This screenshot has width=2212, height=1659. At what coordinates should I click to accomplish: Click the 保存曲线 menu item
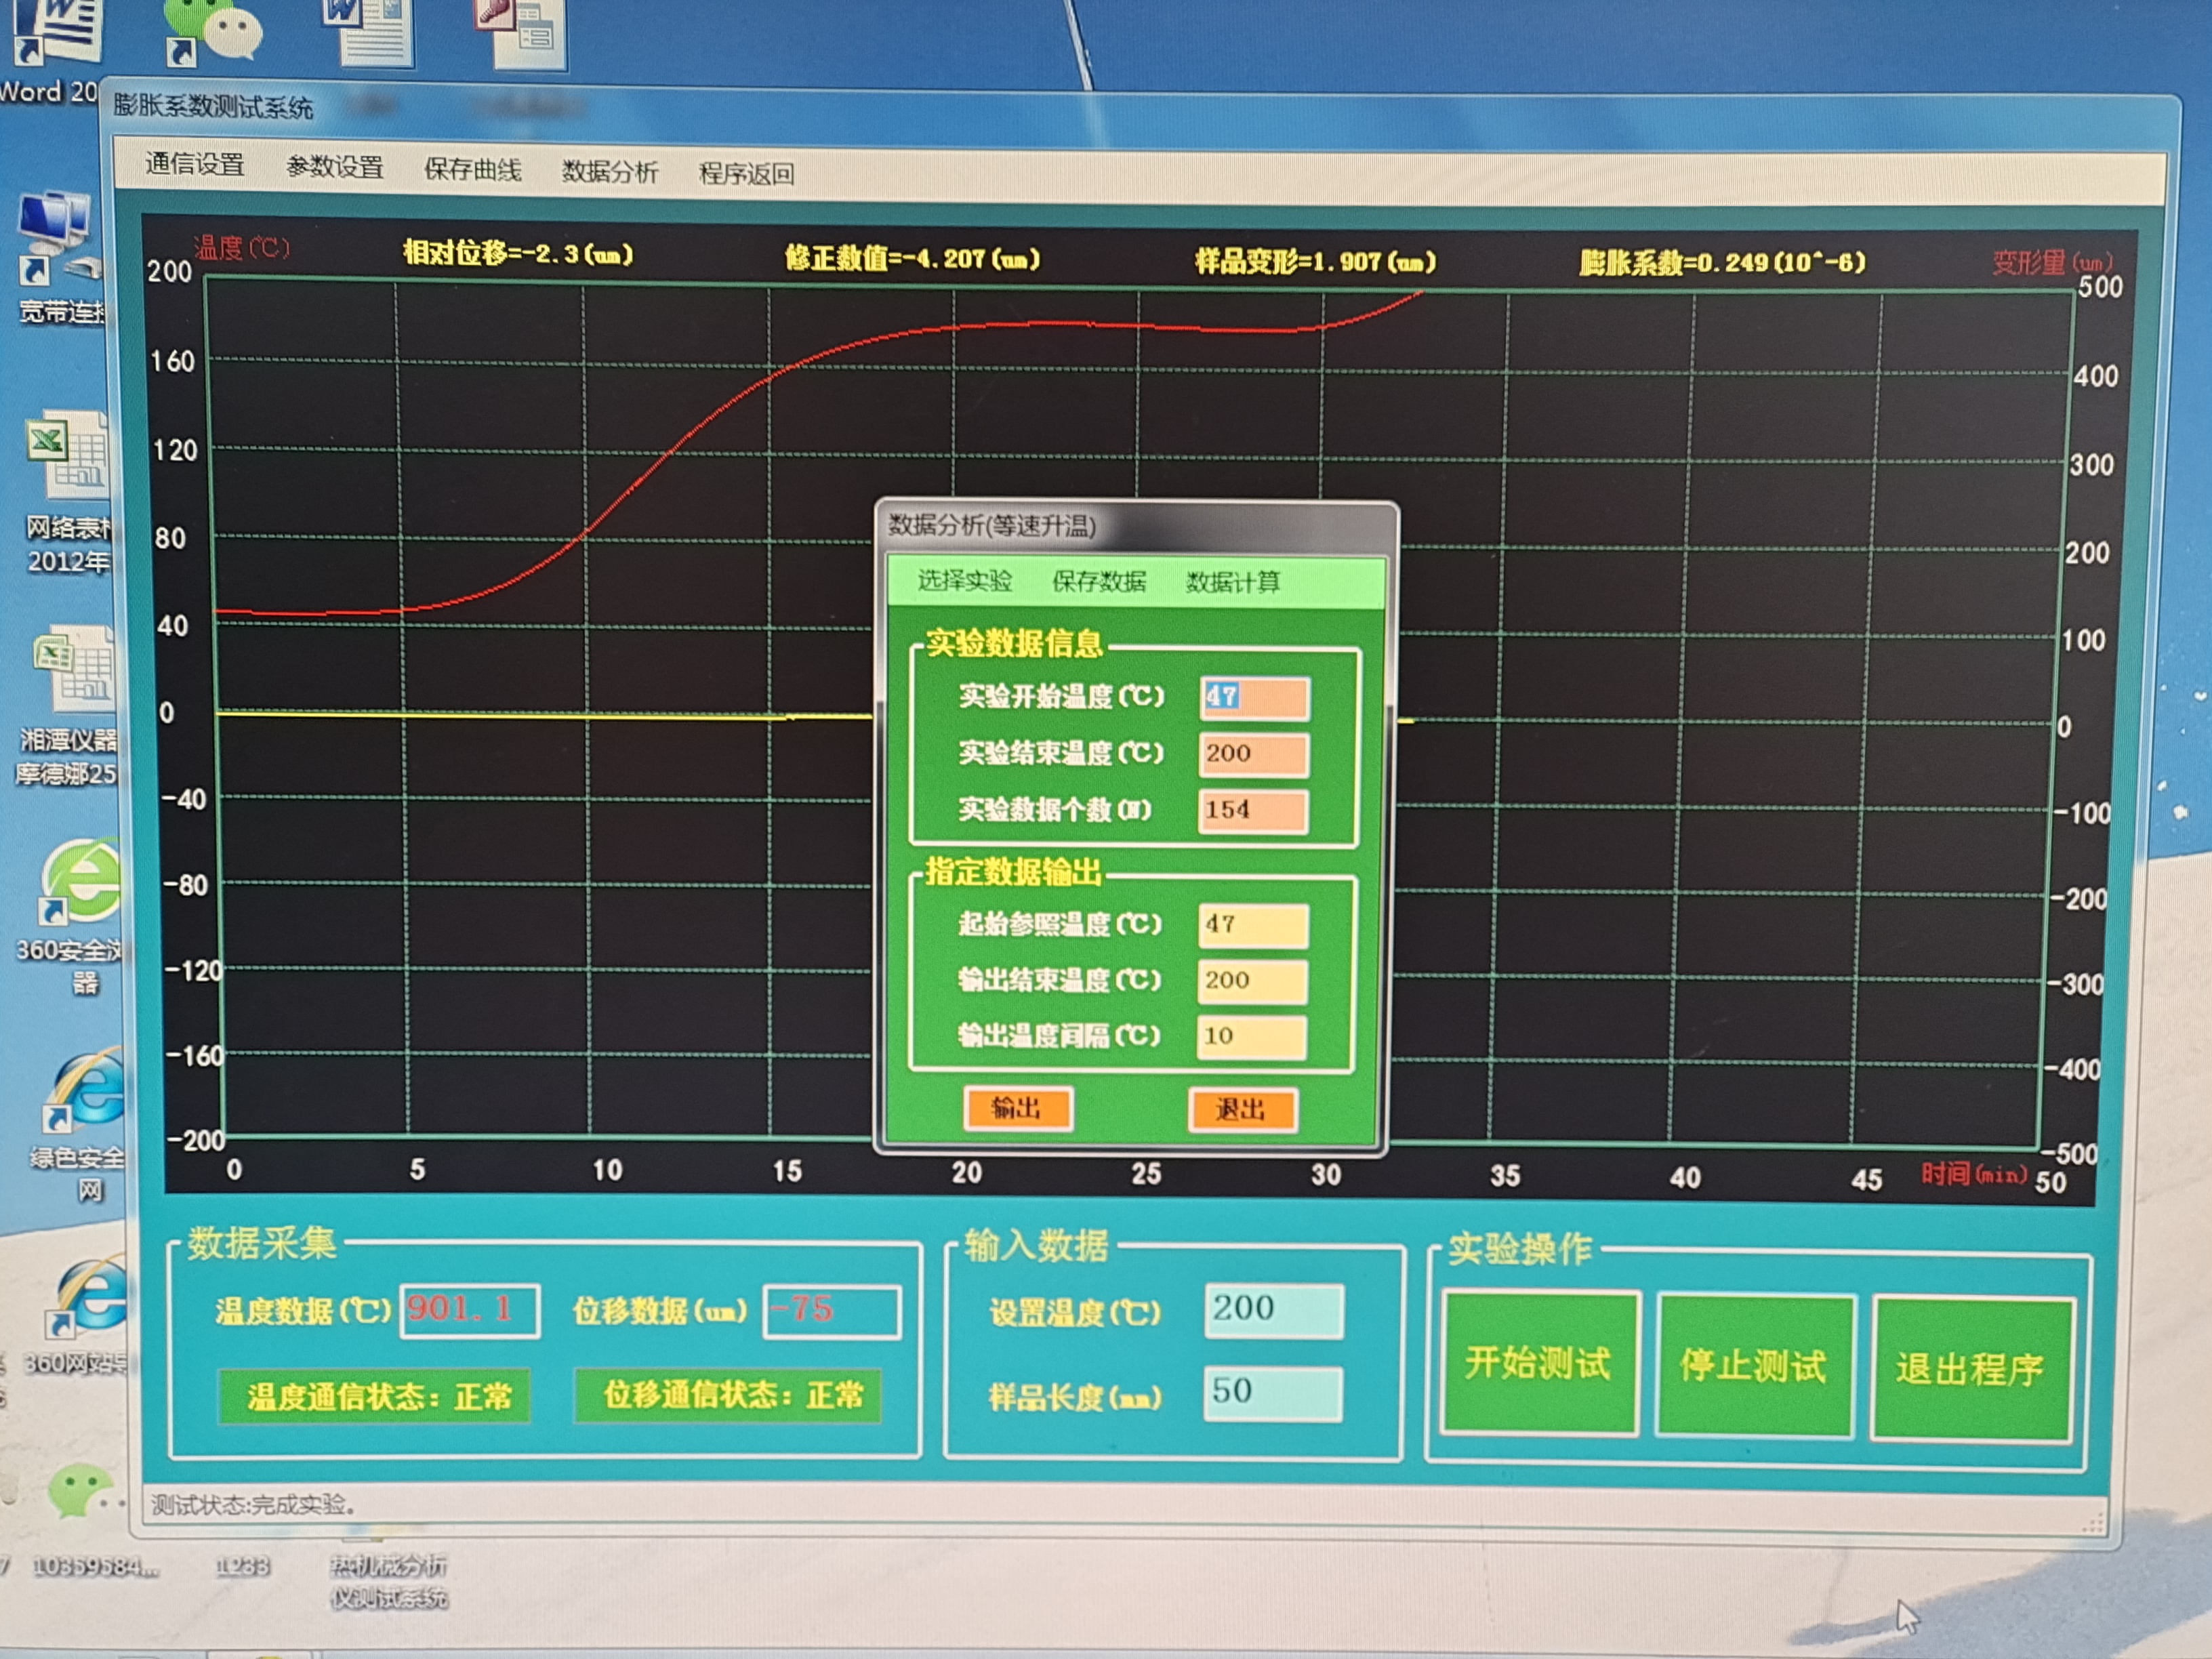[x=472, y=169]
